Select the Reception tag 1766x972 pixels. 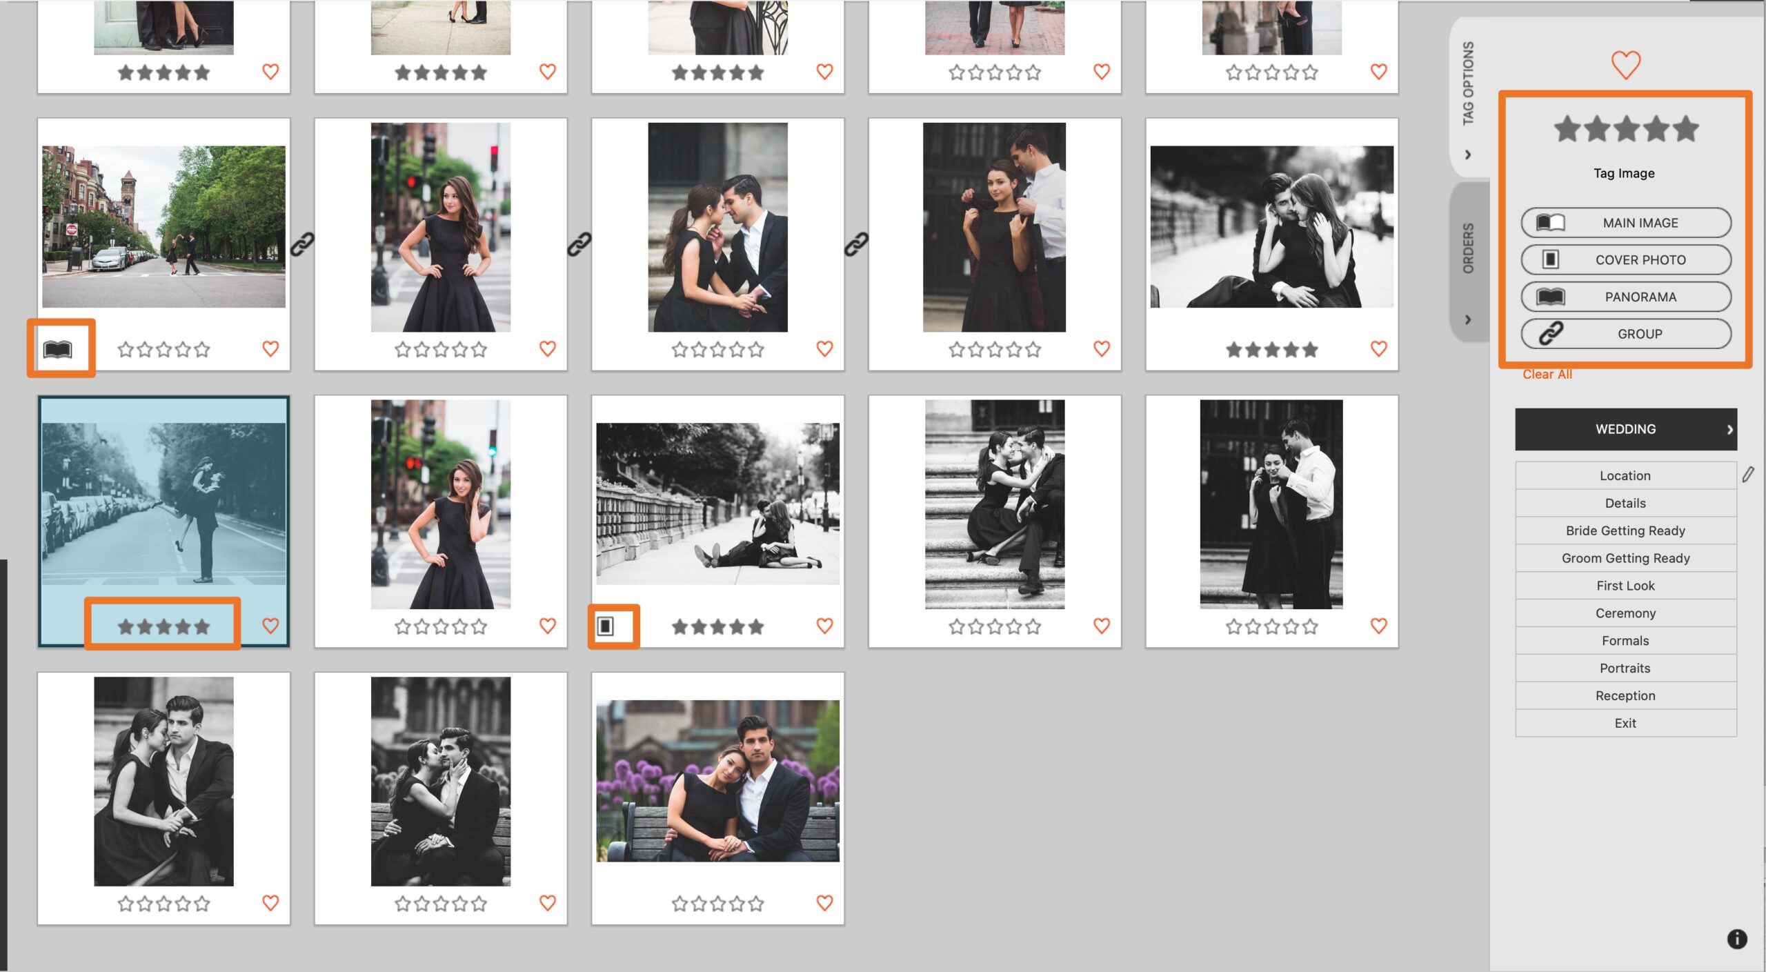coord(1625,695)
